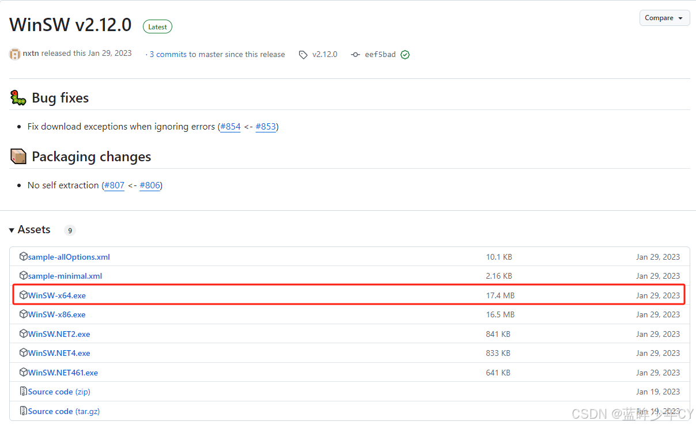Screen dimensions: 696x425
Task: Download WinSW-x64.exe
Action: coord(56,295)
